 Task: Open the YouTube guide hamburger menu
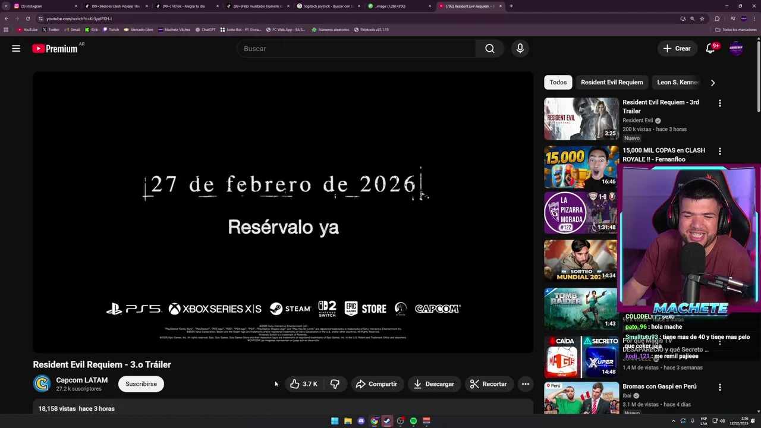pyautogui.click(x=16, y=49)
